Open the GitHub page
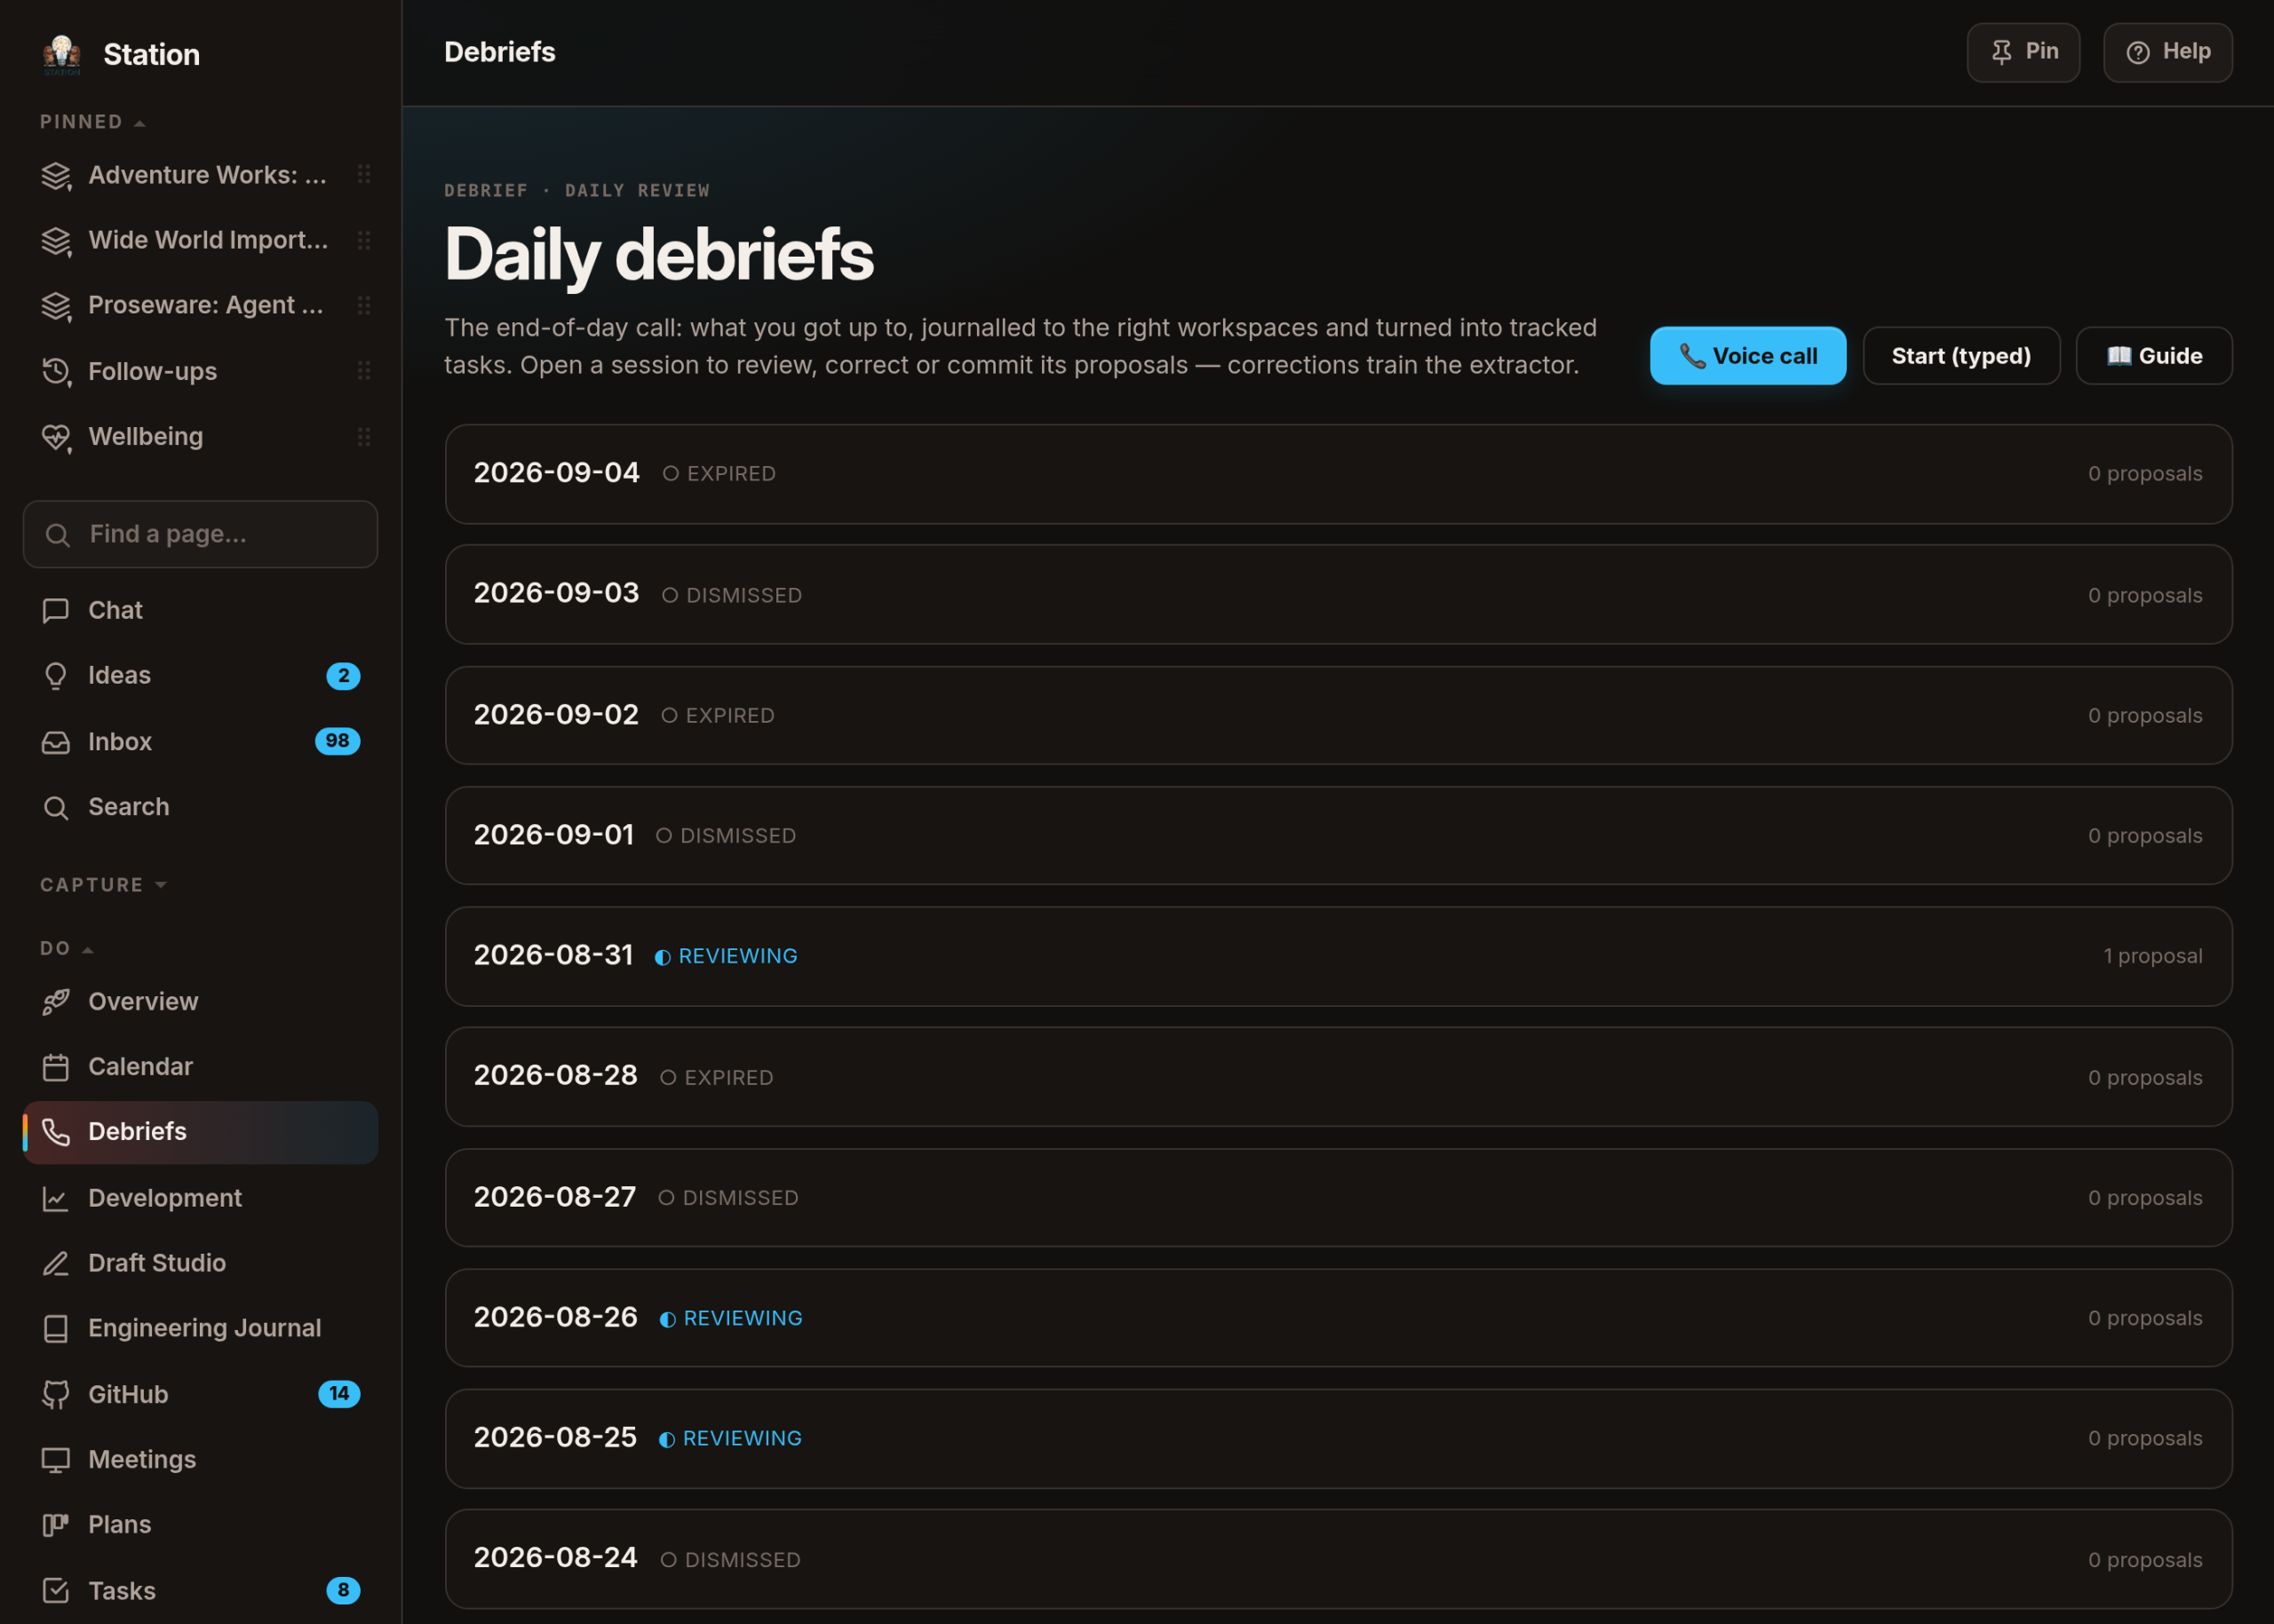Screen dimensions: 2274x1624 [200, 1394]
